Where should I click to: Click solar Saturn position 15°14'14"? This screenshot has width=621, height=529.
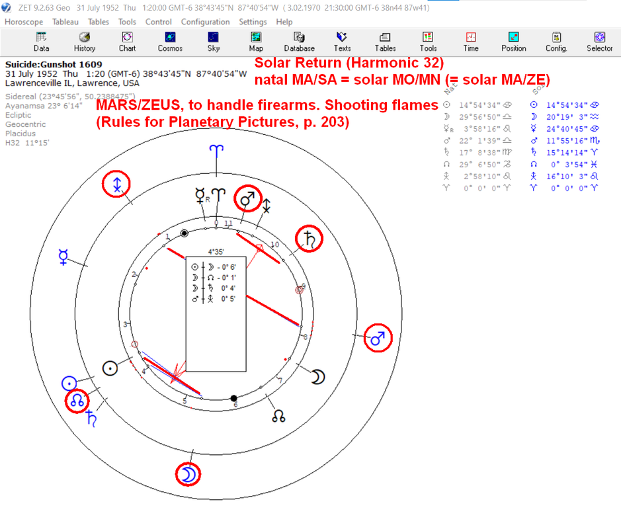click(x=567, y=153)
